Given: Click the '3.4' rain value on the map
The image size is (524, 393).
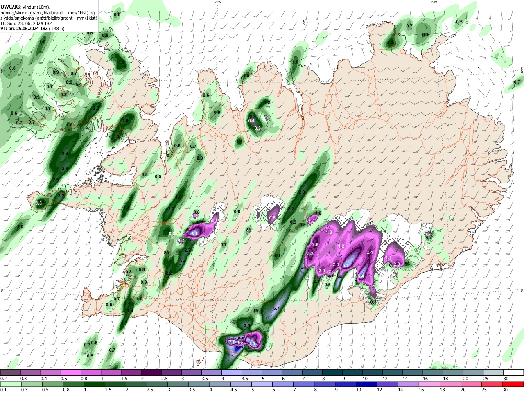Looking at the screenshot, I should tap(183, 261).
